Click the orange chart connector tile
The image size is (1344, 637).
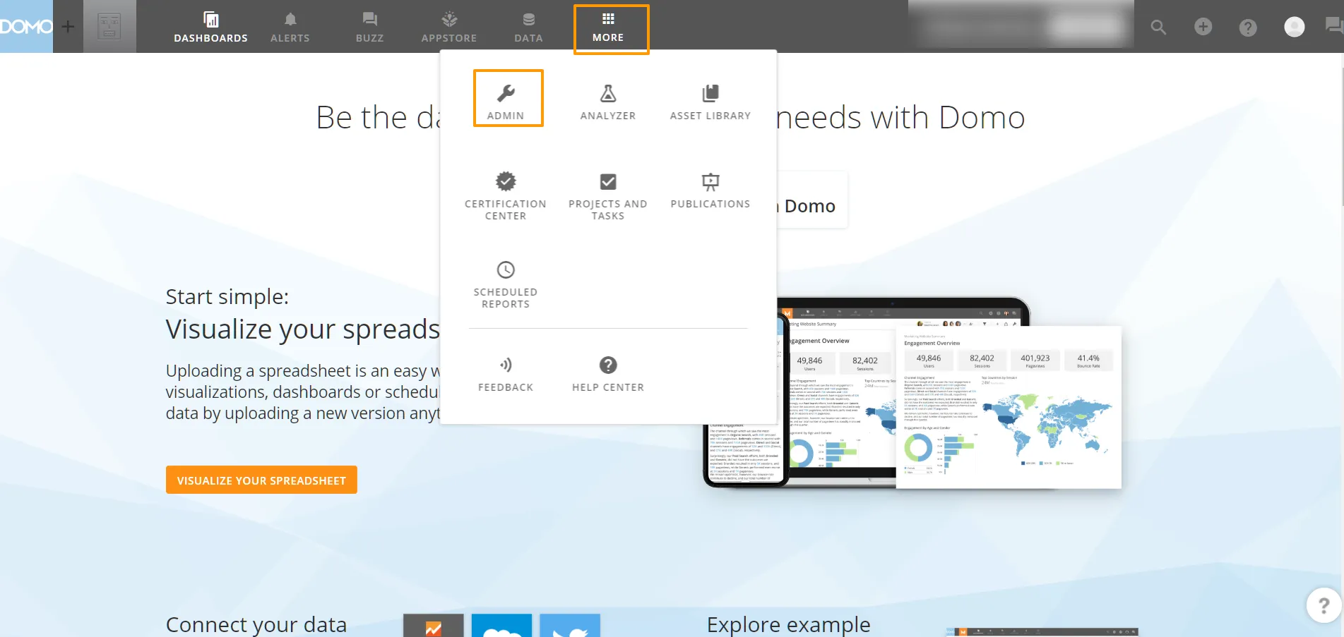click(x=433, y=625)
